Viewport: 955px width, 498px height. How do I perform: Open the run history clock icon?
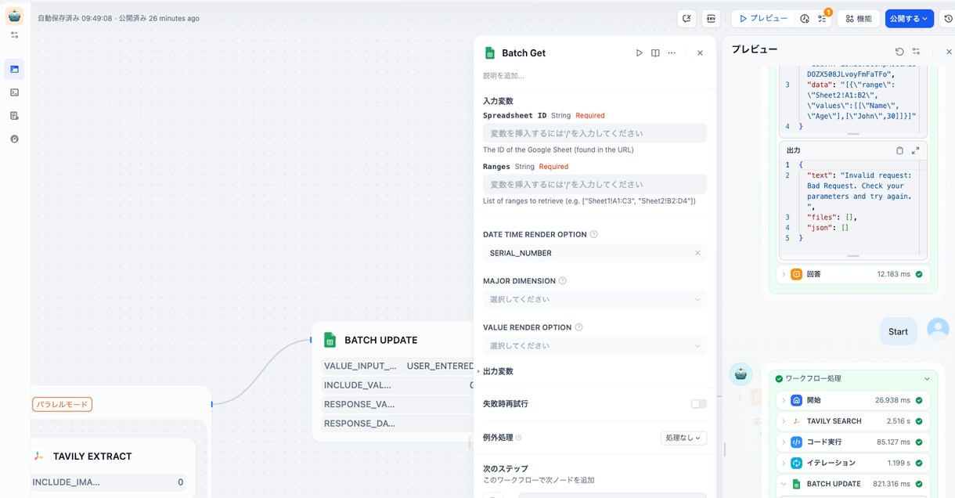pos(805,18)
